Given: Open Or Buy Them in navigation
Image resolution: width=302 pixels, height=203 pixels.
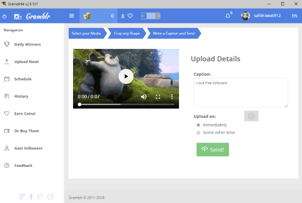Looking at the screenshot, I should click(26, 131).
